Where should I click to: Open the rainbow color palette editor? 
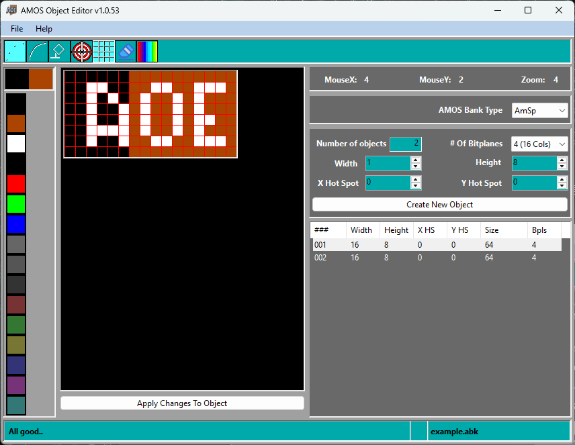[x=147, y=51]
